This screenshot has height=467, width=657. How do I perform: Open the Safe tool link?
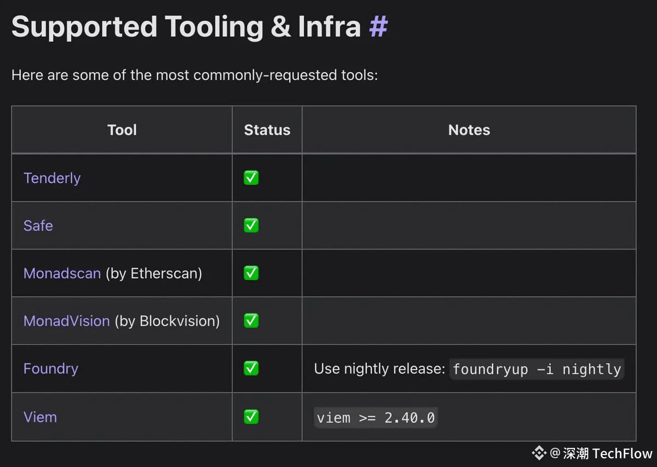point(38,226)
